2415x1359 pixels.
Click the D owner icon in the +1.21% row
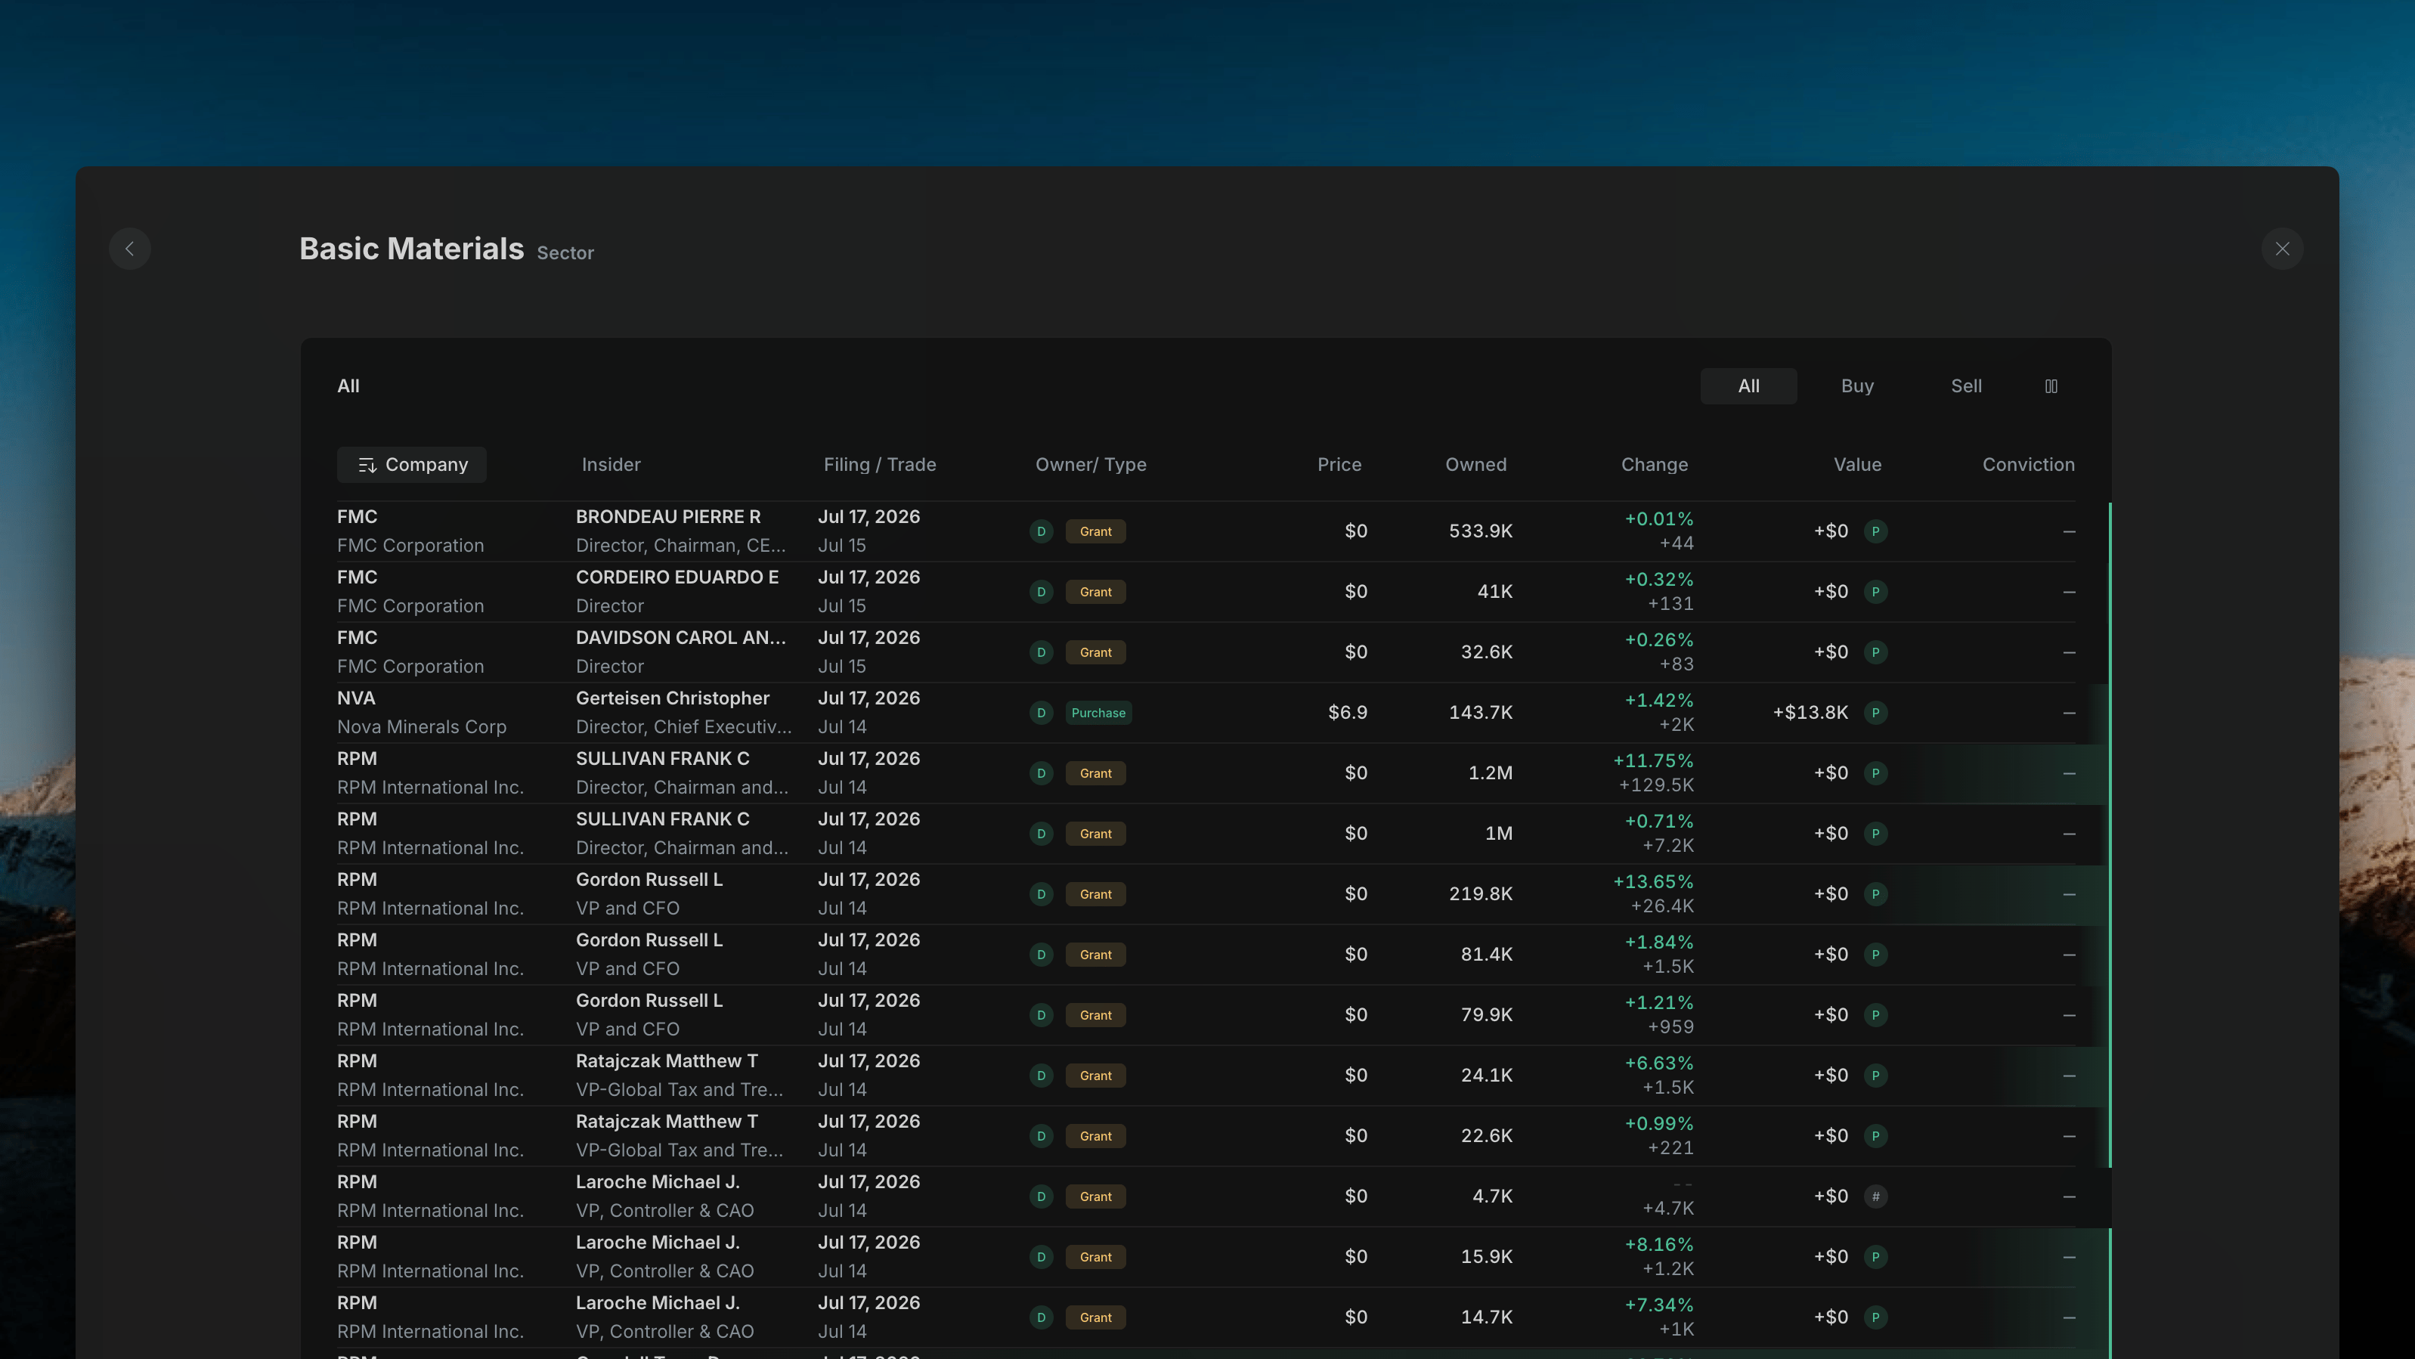tap(1041, 1015)
